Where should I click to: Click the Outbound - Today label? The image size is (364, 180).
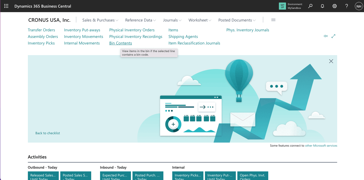(43, 167)
